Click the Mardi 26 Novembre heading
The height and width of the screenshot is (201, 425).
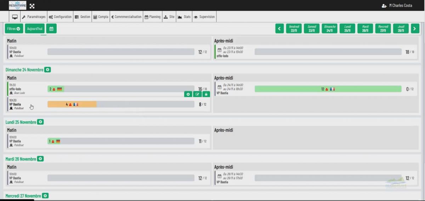coord(21,159)
